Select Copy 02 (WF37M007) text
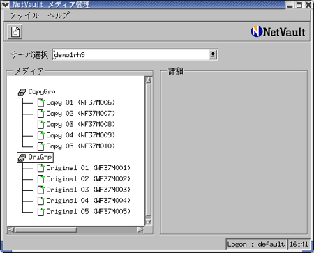The width and height of the screenshot is (314, 253). coord(81,114)
